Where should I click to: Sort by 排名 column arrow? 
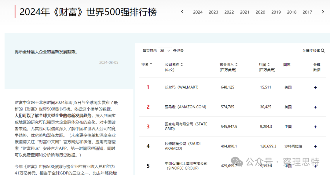pyautogui.click(x=151, y=64)
